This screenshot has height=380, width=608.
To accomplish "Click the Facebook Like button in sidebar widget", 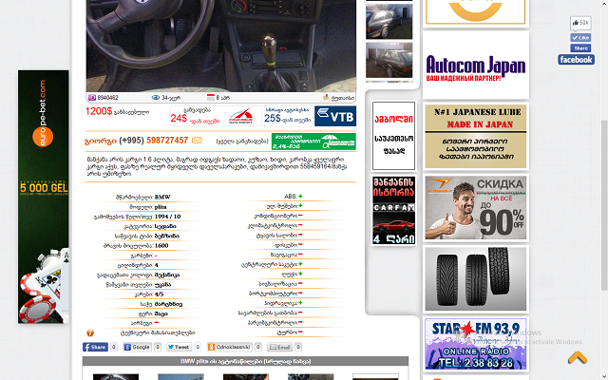I will [580, 38].
